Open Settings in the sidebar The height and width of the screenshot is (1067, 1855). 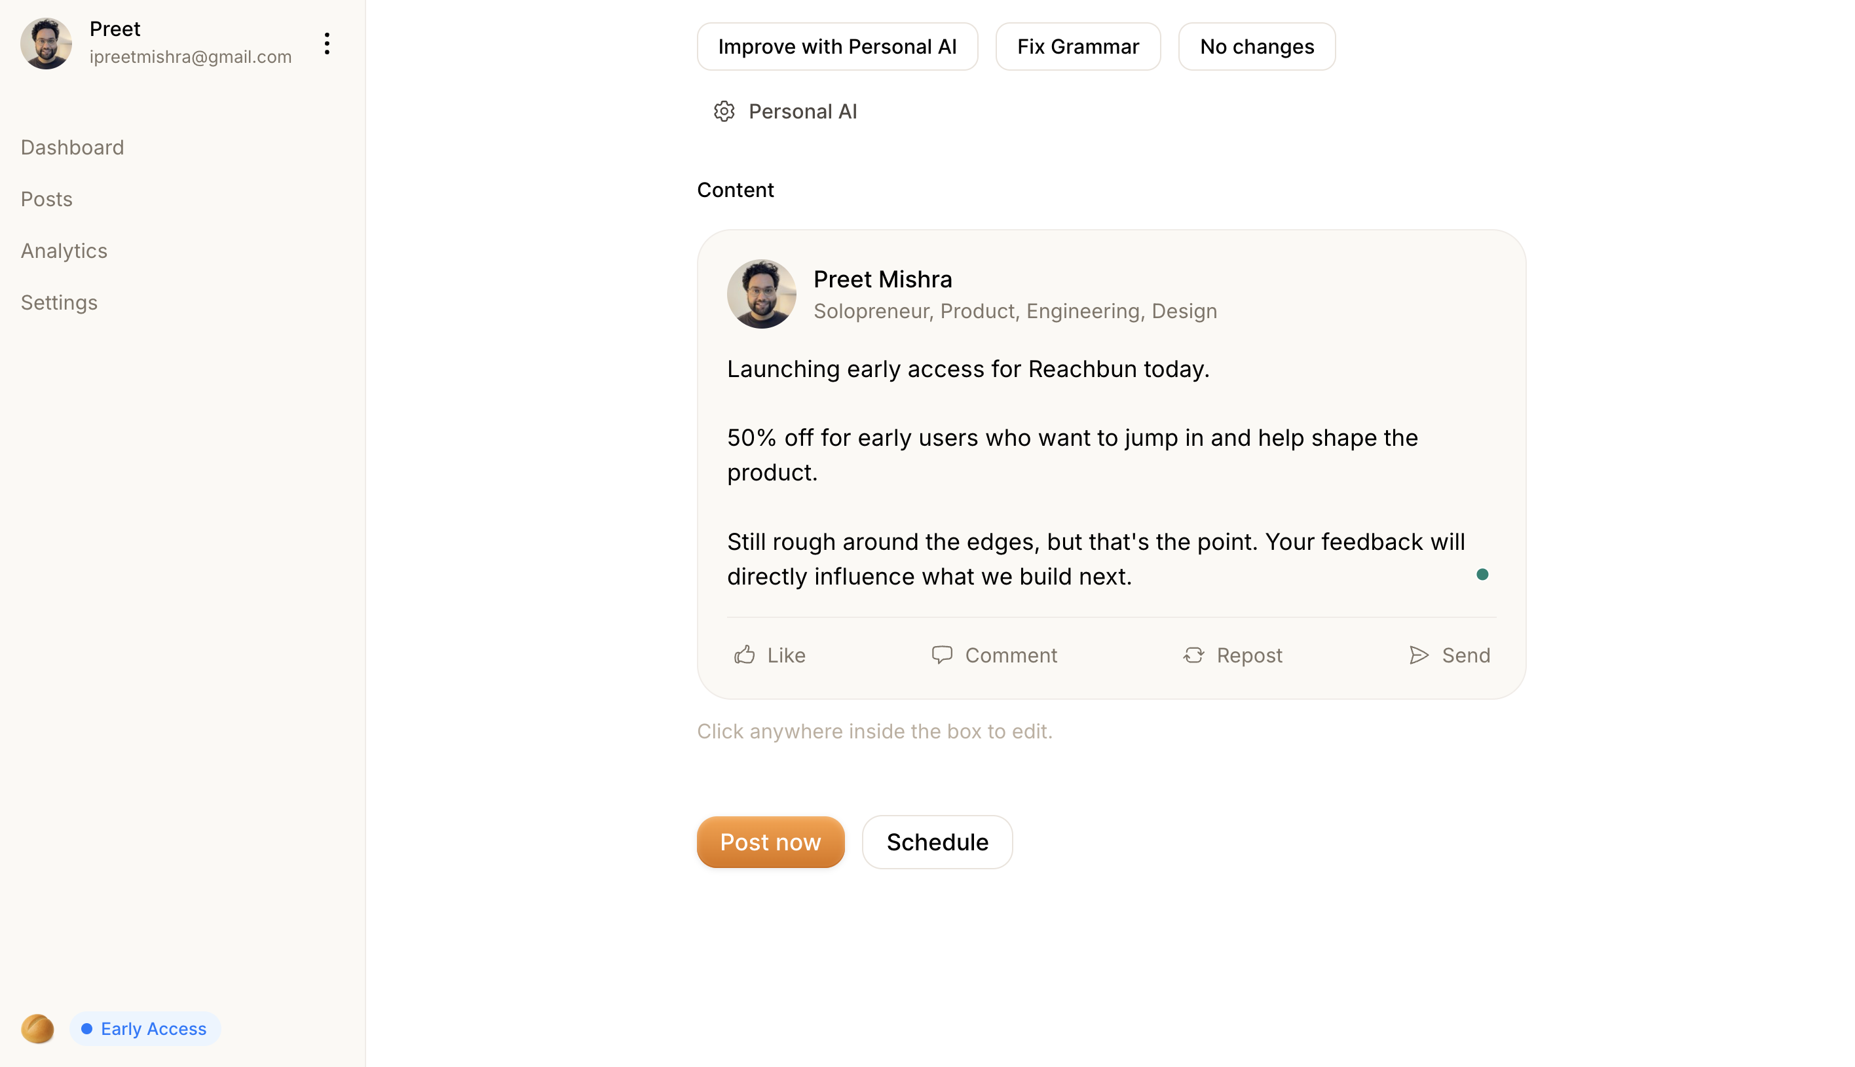pyautogui.click(x=59, y=302)
